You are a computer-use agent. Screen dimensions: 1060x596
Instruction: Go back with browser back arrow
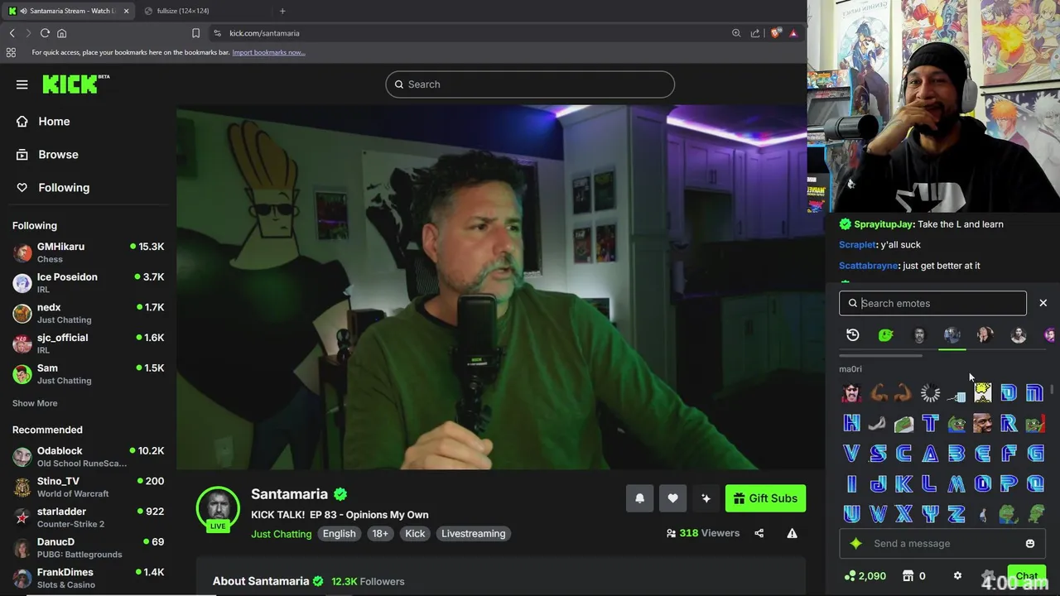12,33
